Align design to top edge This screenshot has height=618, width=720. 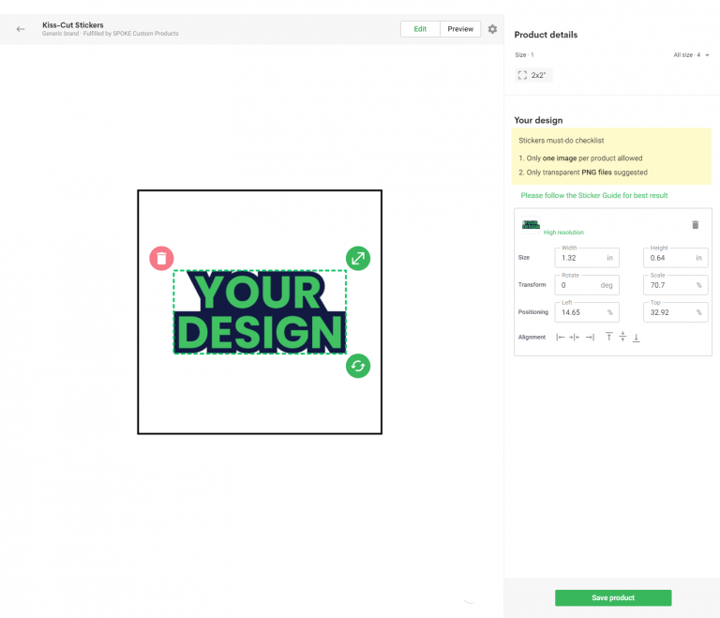[x=608, y=337]
